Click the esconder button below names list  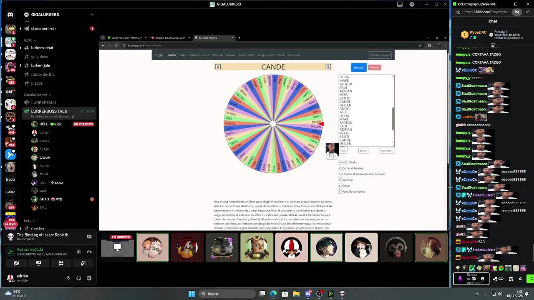pos(386,151)
